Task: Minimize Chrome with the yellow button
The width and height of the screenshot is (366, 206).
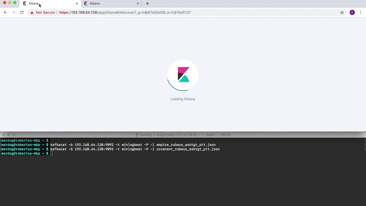Action: click(x=10, y=3)
